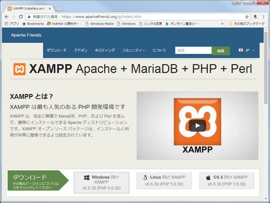The width and height of the screenshot is (270, 203).
Task: Click the XAMPP video thumbnail logo
Action: [197, 122]
